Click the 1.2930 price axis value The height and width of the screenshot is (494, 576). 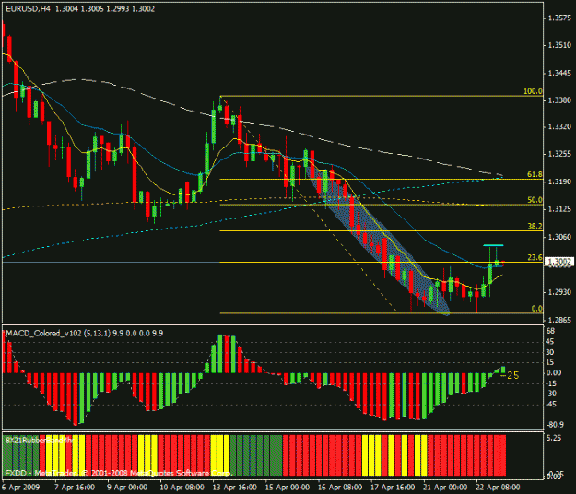tap(559, 292)
